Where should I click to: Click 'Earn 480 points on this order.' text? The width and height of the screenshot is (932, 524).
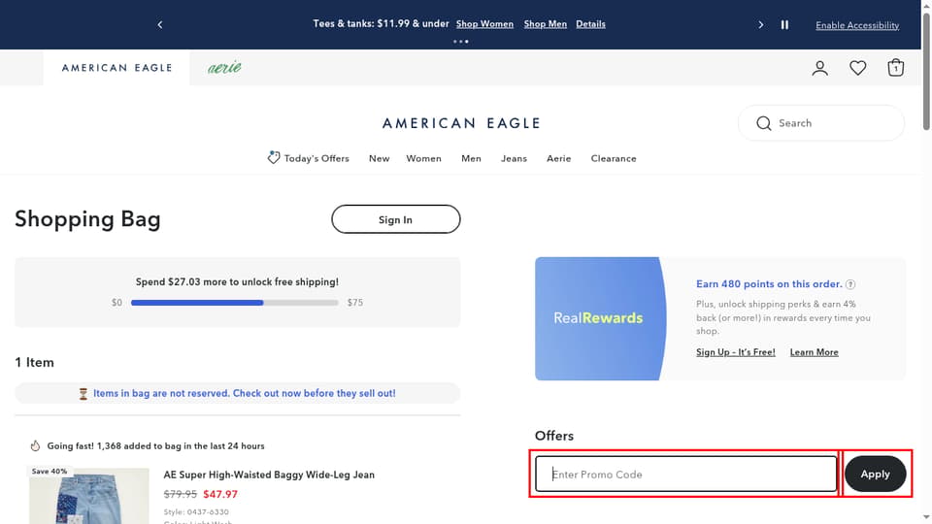pyautogui.click(x=769, y=284)
